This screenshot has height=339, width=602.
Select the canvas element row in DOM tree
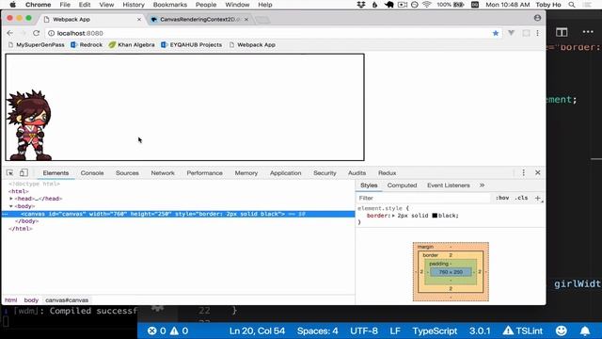179,214
